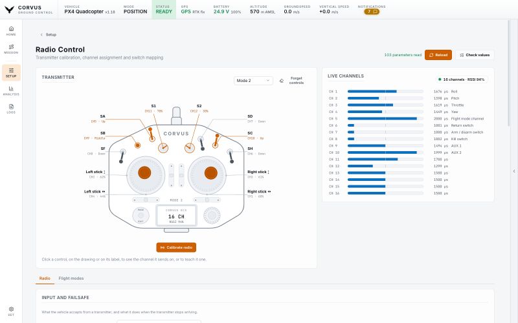Click the right vertical trim on transmitter
Screen dimensions: 518x323
(x=181, y=175)
